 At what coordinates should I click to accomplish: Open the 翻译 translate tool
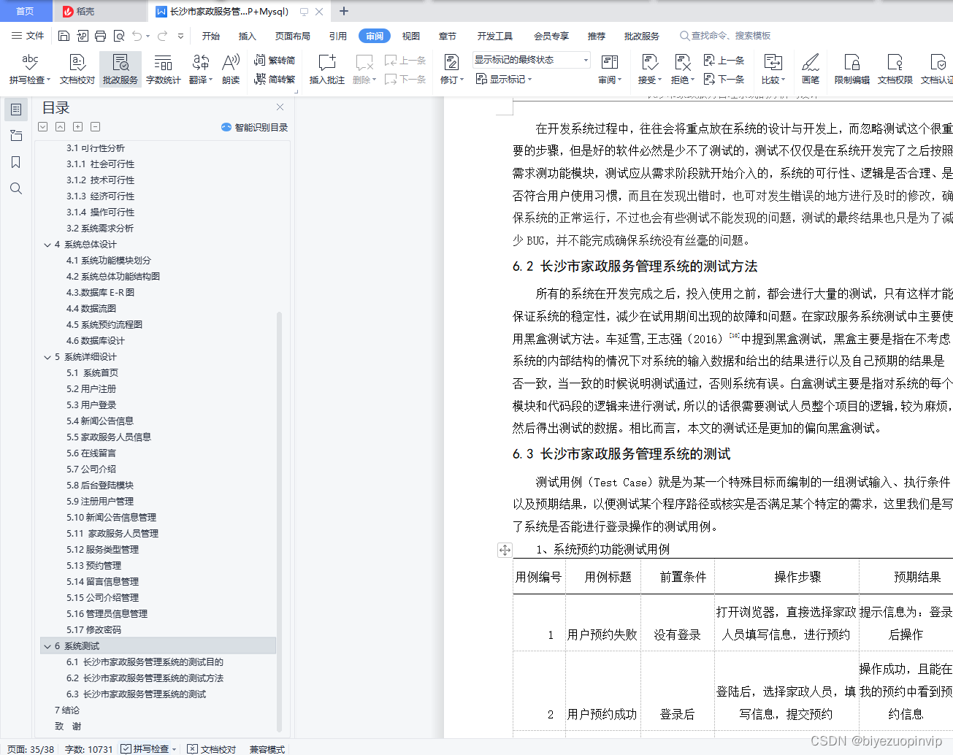[x=200, y=69]
